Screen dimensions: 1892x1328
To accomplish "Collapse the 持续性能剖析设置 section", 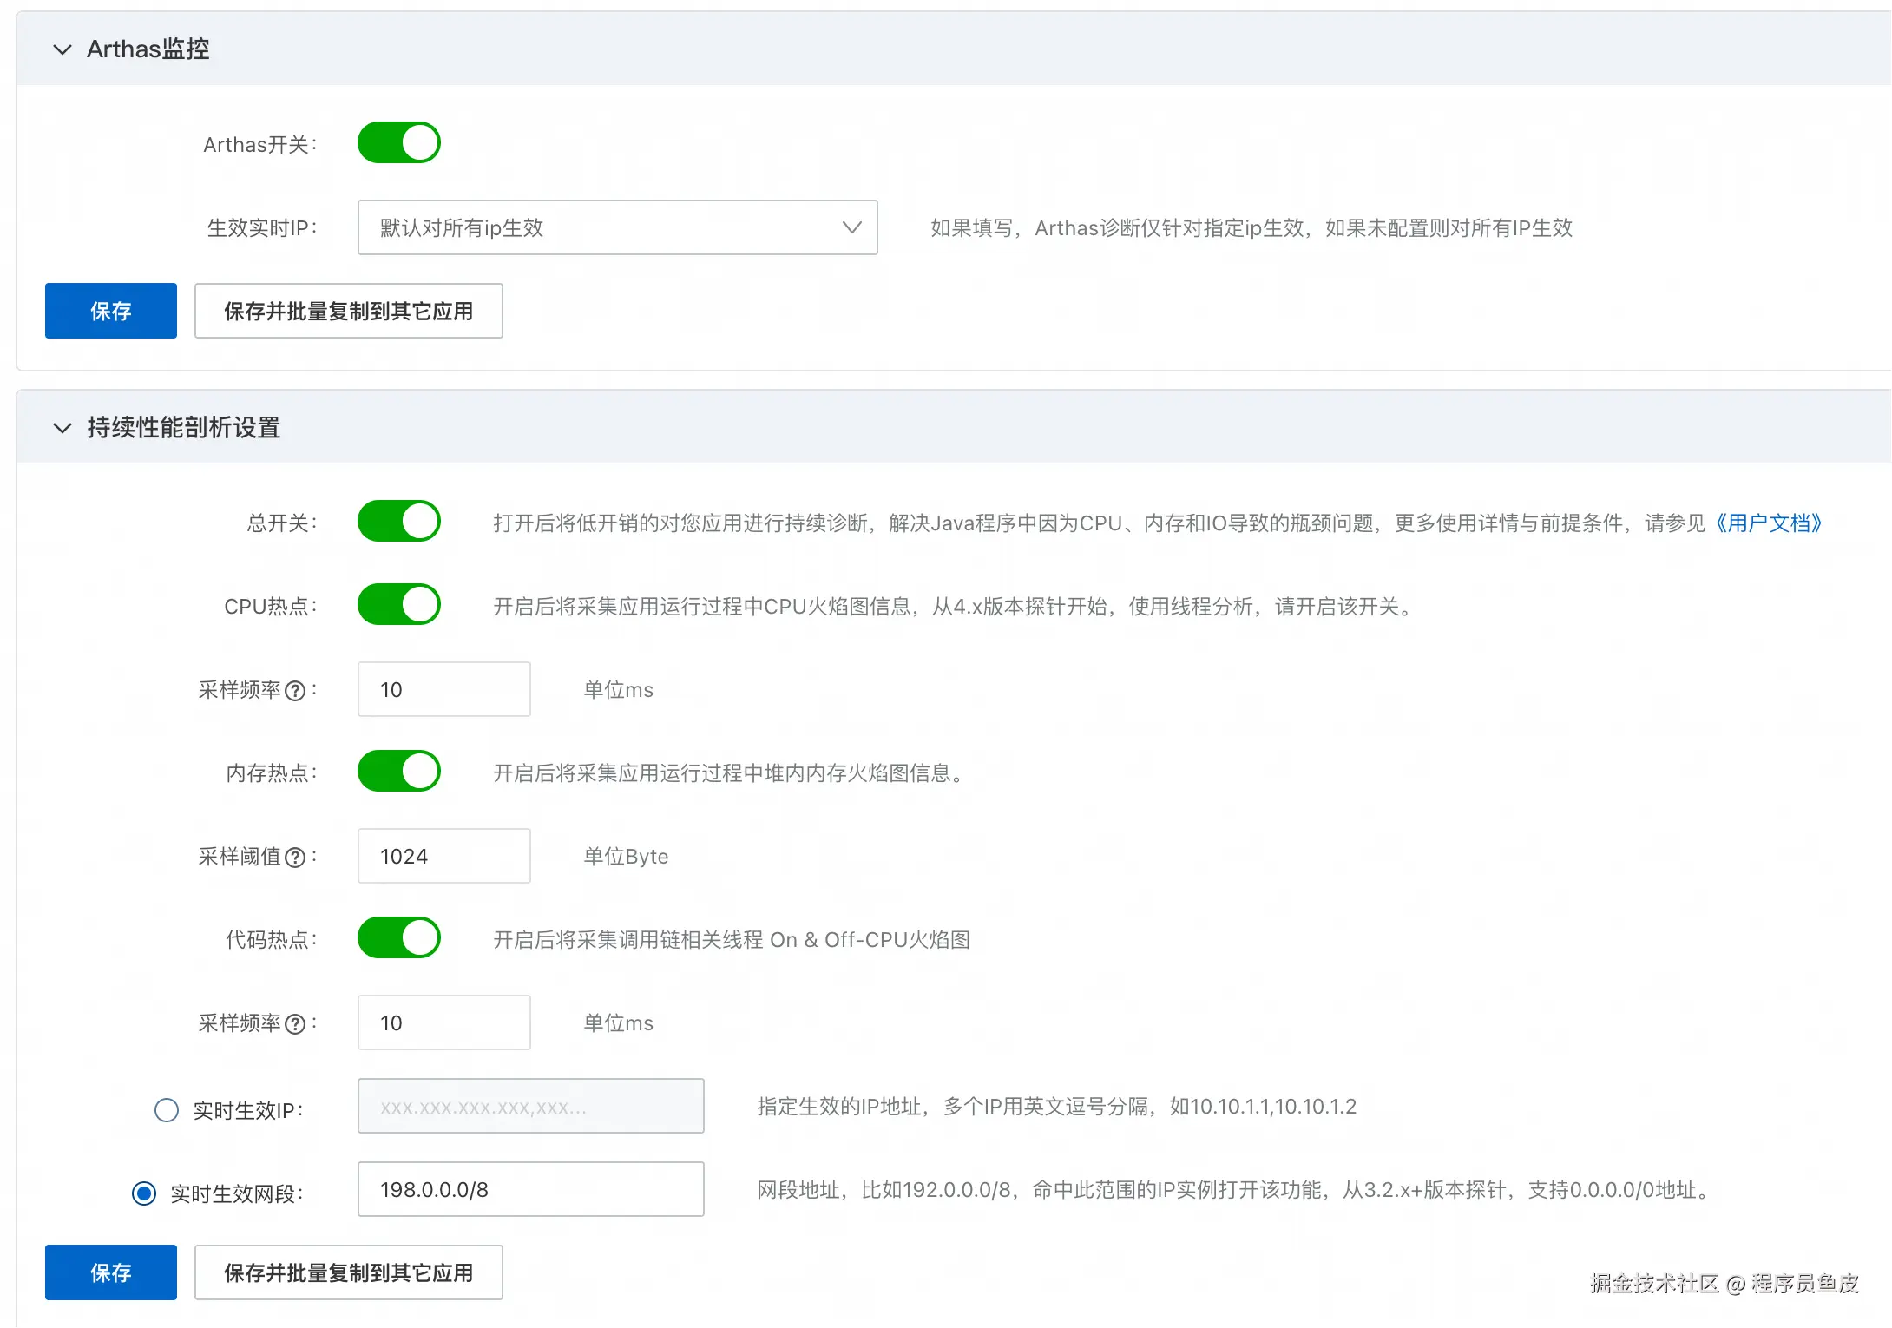I will pos(62,428).
